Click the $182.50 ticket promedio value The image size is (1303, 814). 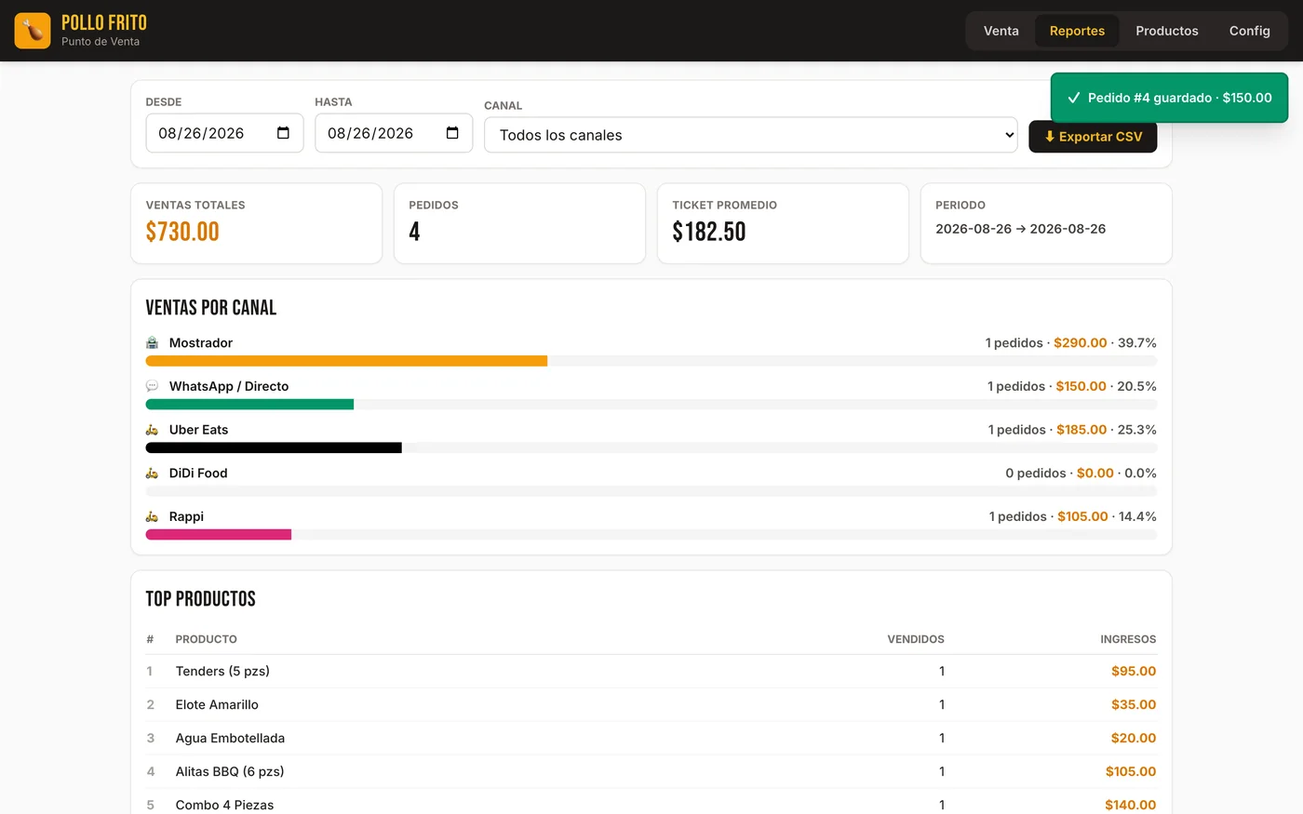(709, 232)
